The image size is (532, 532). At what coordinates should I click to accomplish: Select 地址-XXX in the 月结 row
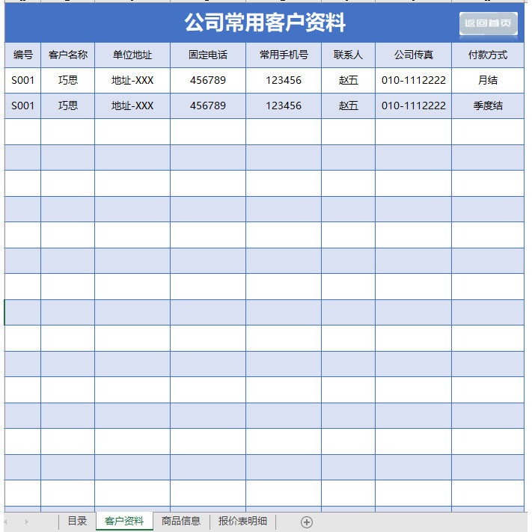tap(132, 80)
